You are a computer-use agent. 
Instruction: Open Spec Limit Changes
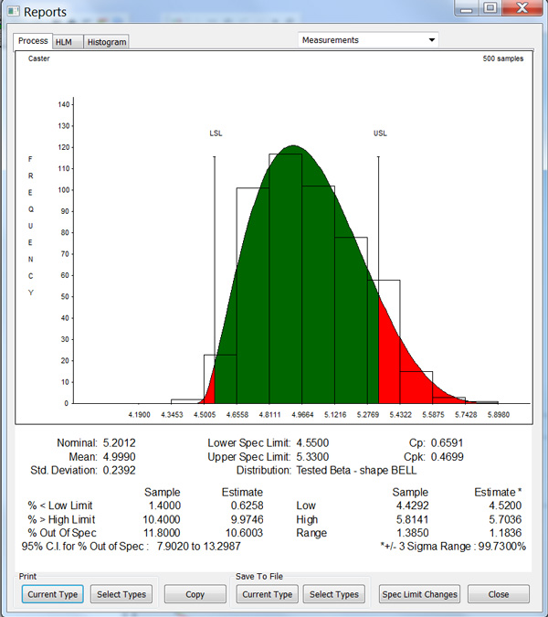point(418,594)
